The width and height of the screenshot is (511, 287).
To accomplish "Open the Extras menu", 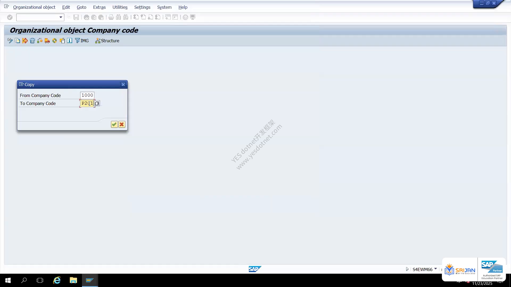I will click(x=99, y=7).
